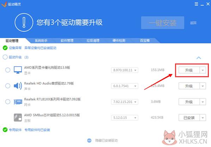Expand arrow next to AMD graphics 升级 button
Image resolution: width=211 pixels, height=147 pixels.
tap(203, 70)
